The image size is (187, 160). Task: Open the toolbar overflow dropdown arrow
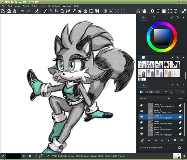[133, 11]
